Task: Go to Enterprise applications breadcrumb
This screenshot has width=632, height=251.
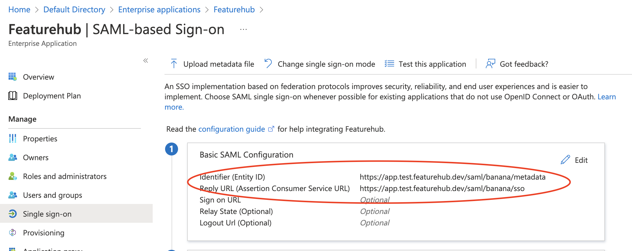Action: pyautogui.click(x=159, y=9)
